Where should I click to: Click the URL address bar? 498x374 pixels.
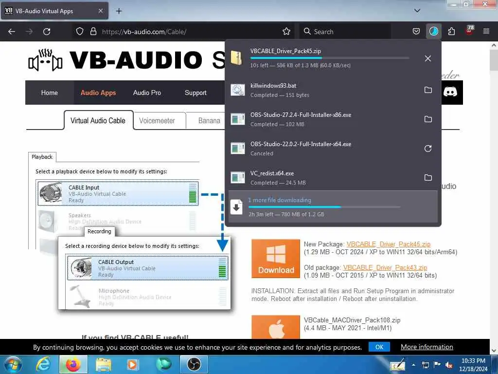tap(191, 32)
